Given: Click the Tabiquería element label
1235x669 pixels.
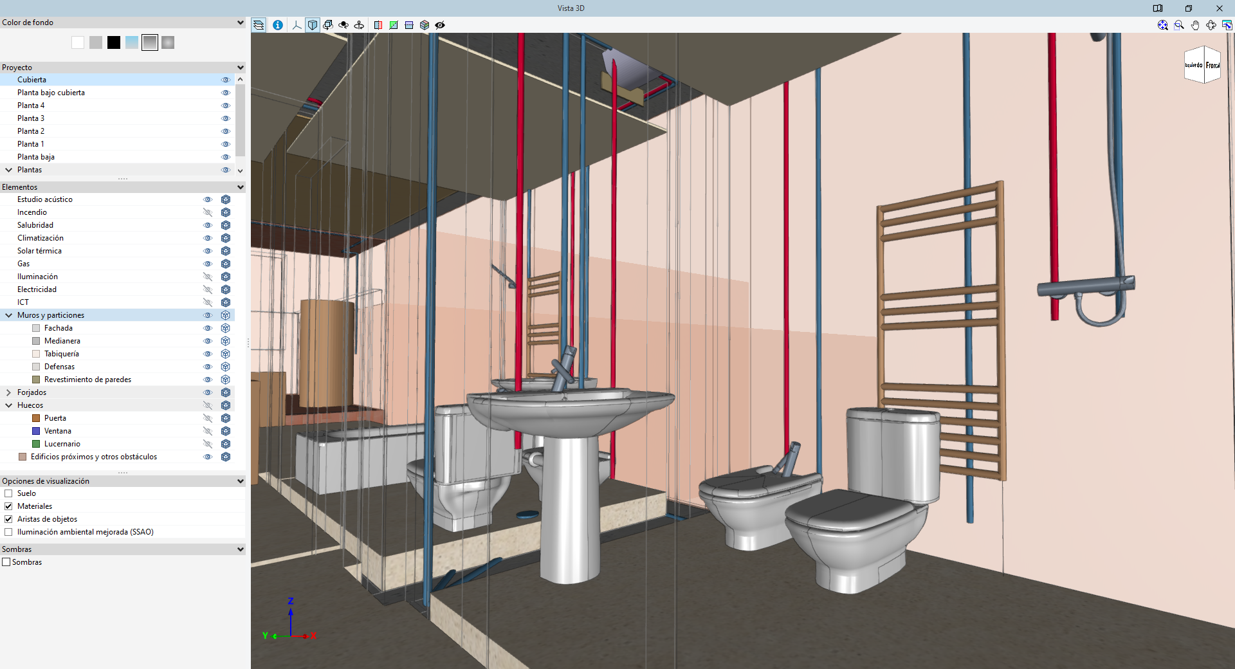Looking at the screenshot, I should click(62, 354).
